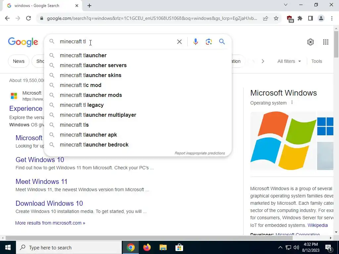This screenshot has width=339, height=254.
Task: Expand the All filters dropdown
Action: [x=289, y=61]
